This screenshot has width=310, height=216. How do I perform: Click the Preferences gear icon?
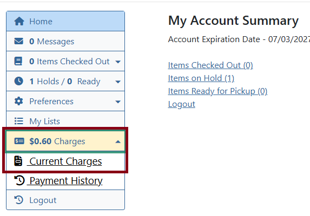click(x=19, y=101)
